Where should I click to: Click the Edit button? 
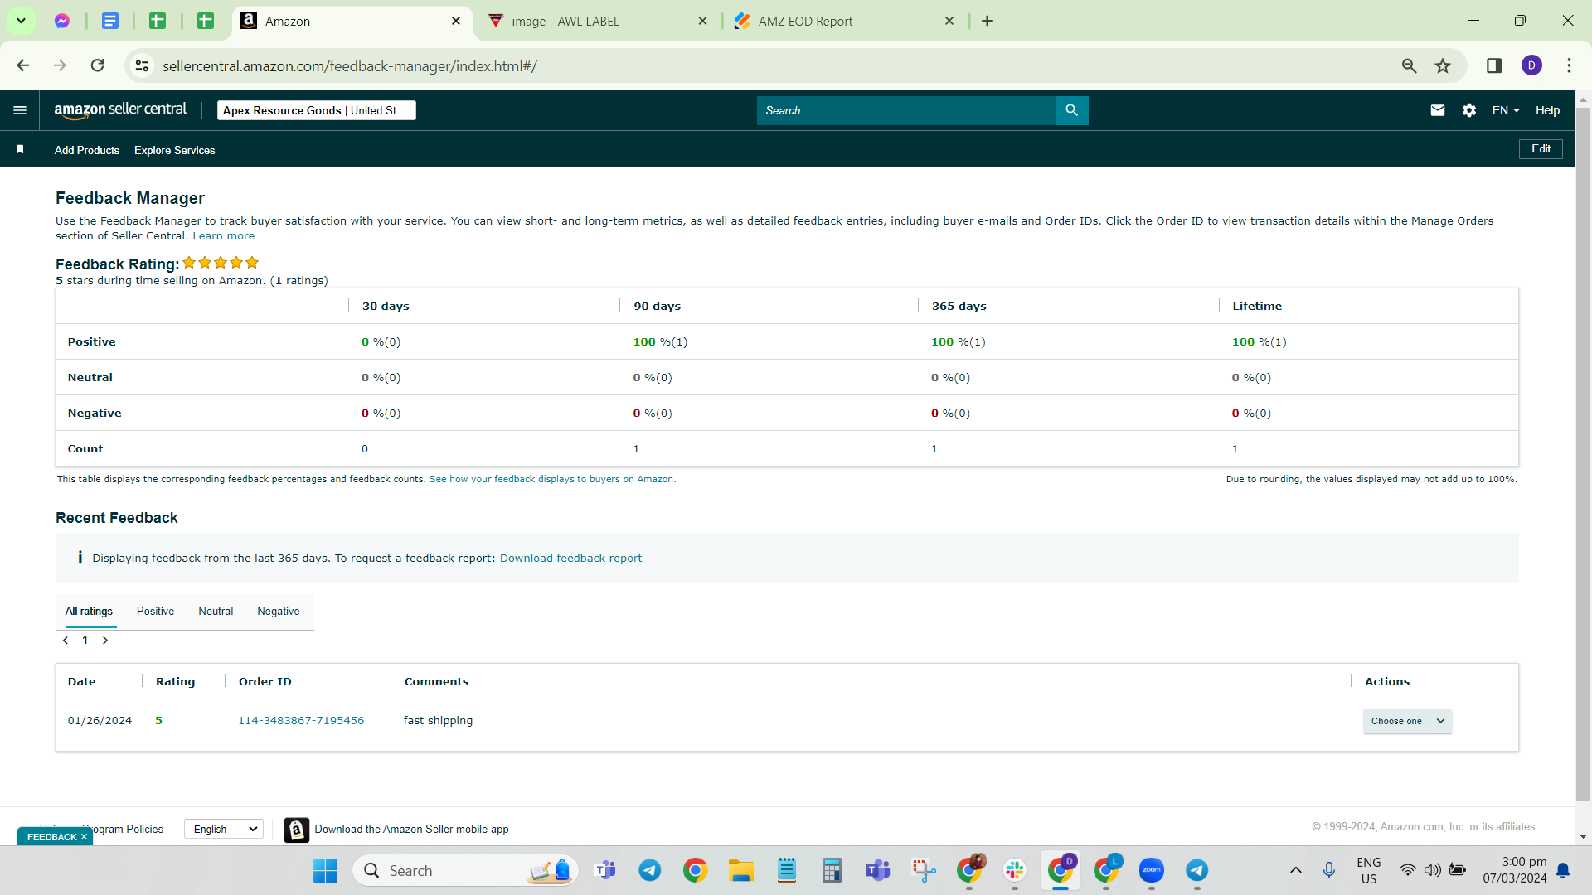(x=1541, y=149)
